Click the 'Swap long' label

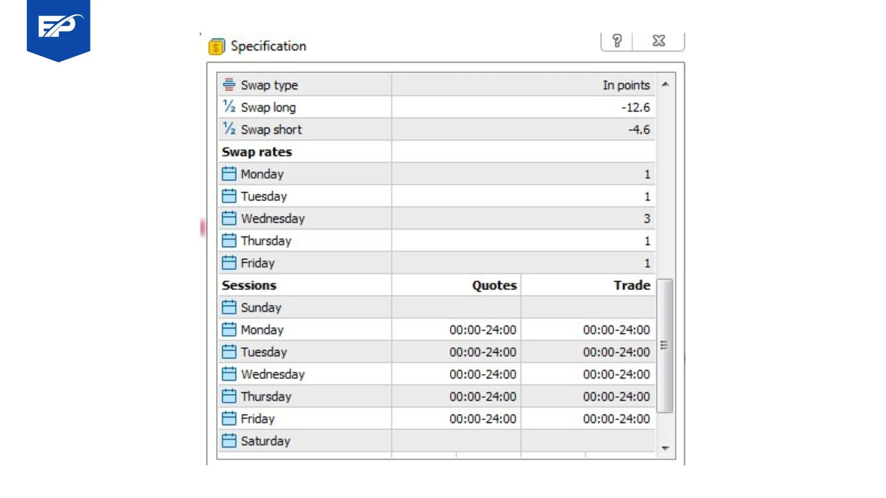pyautogui.click(x=268, y=107)
